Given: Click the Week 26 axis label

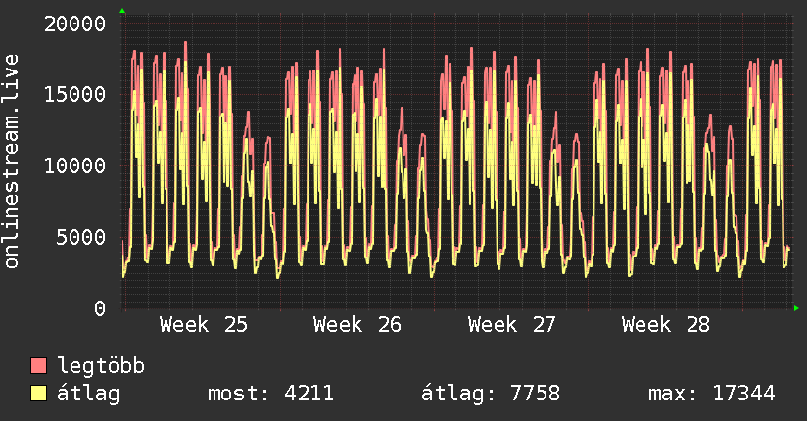Looking at the screenshot, I should 357,325.
